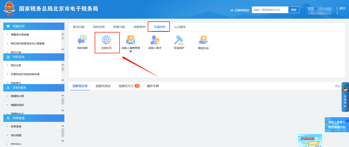Open 提醒我办理 under 定制e服务 sidebar
The image size is (349, 147).
pos(17,96)
